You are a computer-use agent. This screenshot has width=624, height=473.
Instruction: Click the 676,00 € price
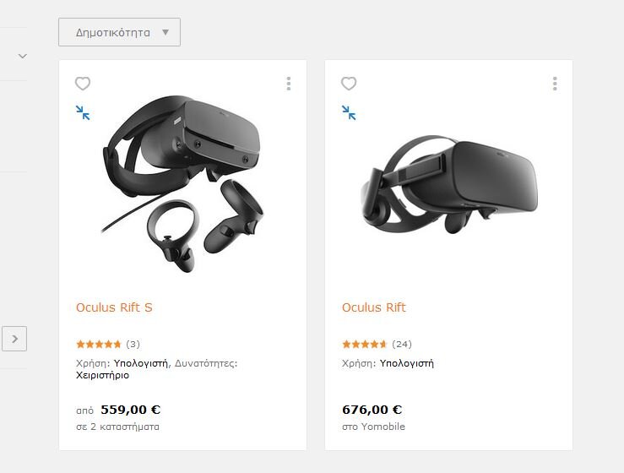coord(372,410)
